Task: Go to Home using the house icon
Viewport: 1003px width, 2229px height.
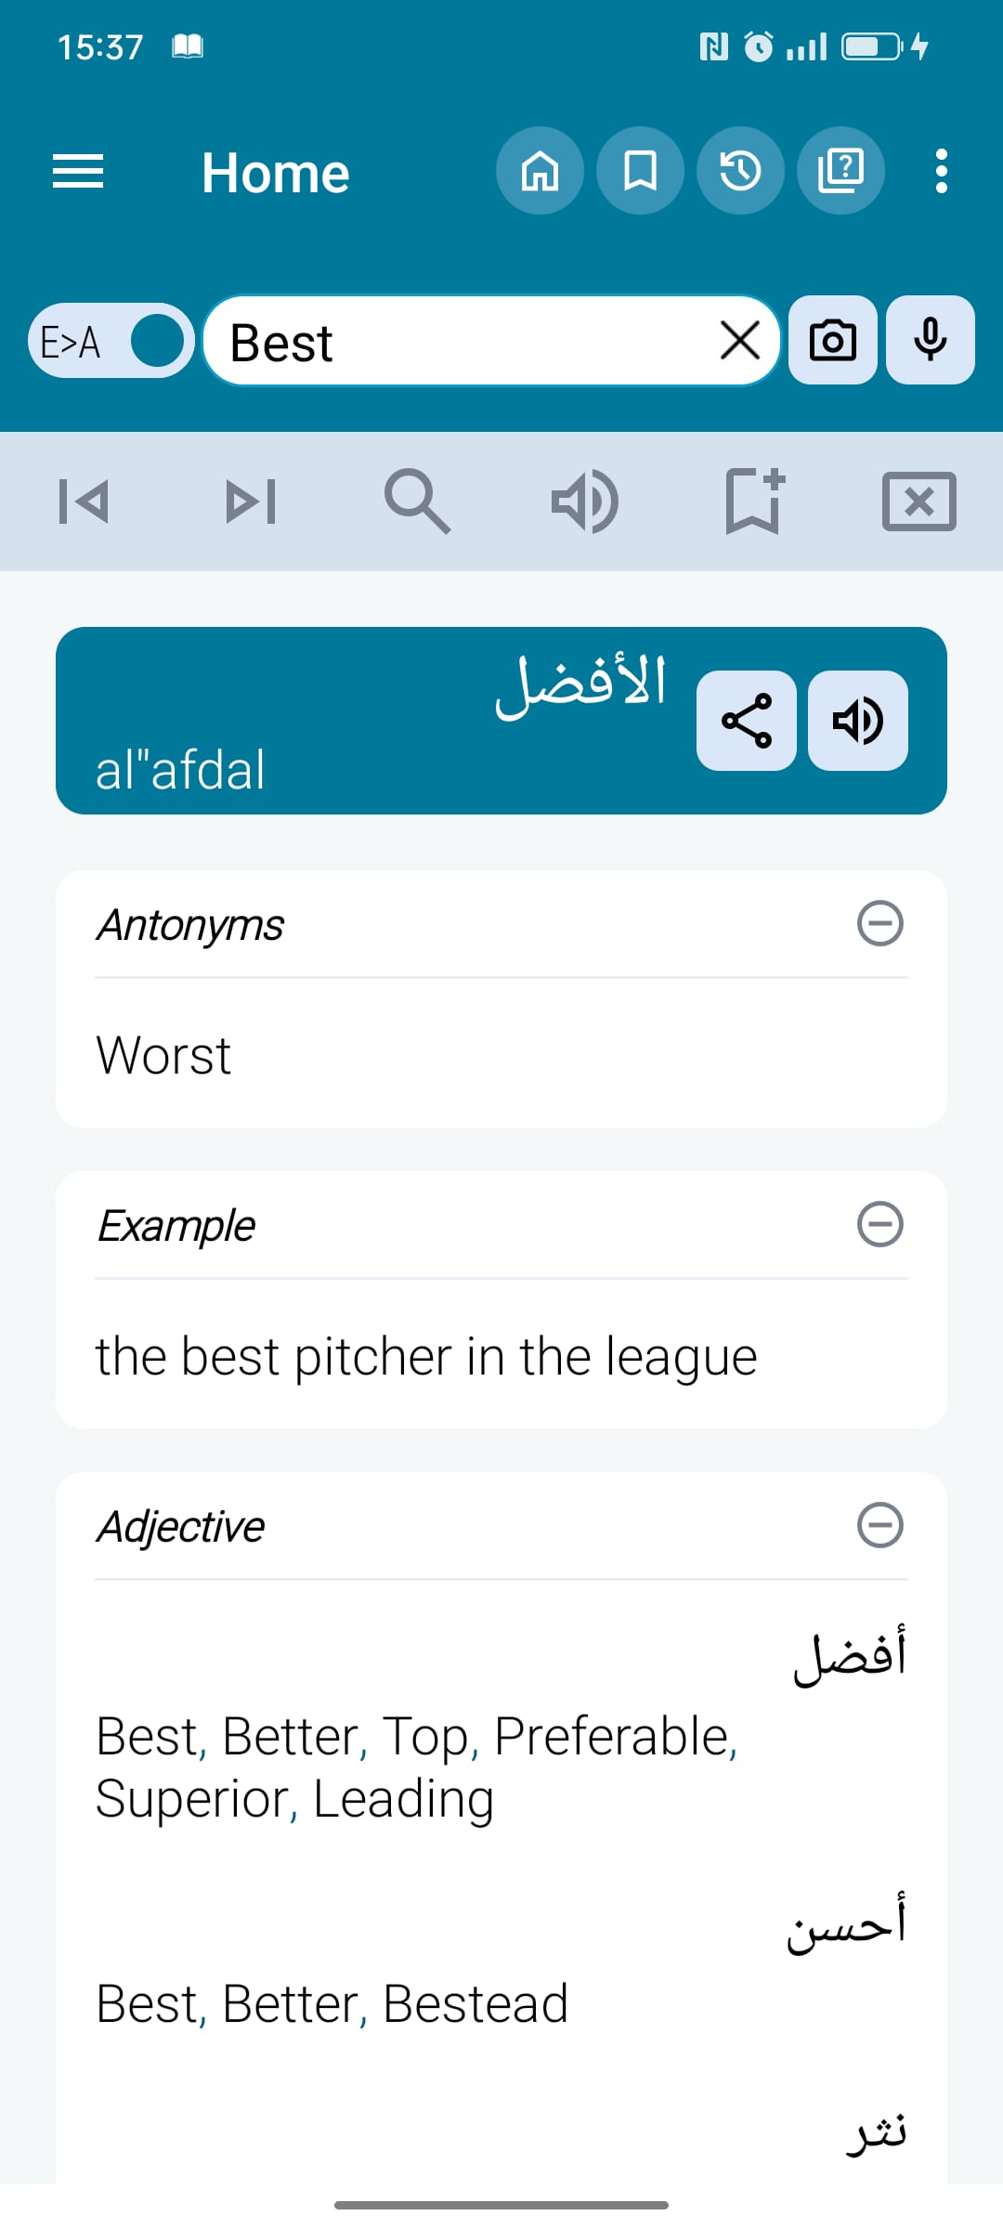Action: pos(540,171)
